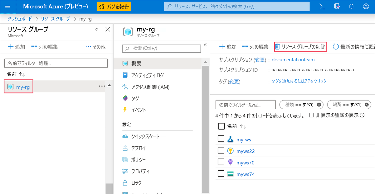This screenshot has height=194, width=375.
Task: Close the resource groups list pane
Action: (108, 29)
